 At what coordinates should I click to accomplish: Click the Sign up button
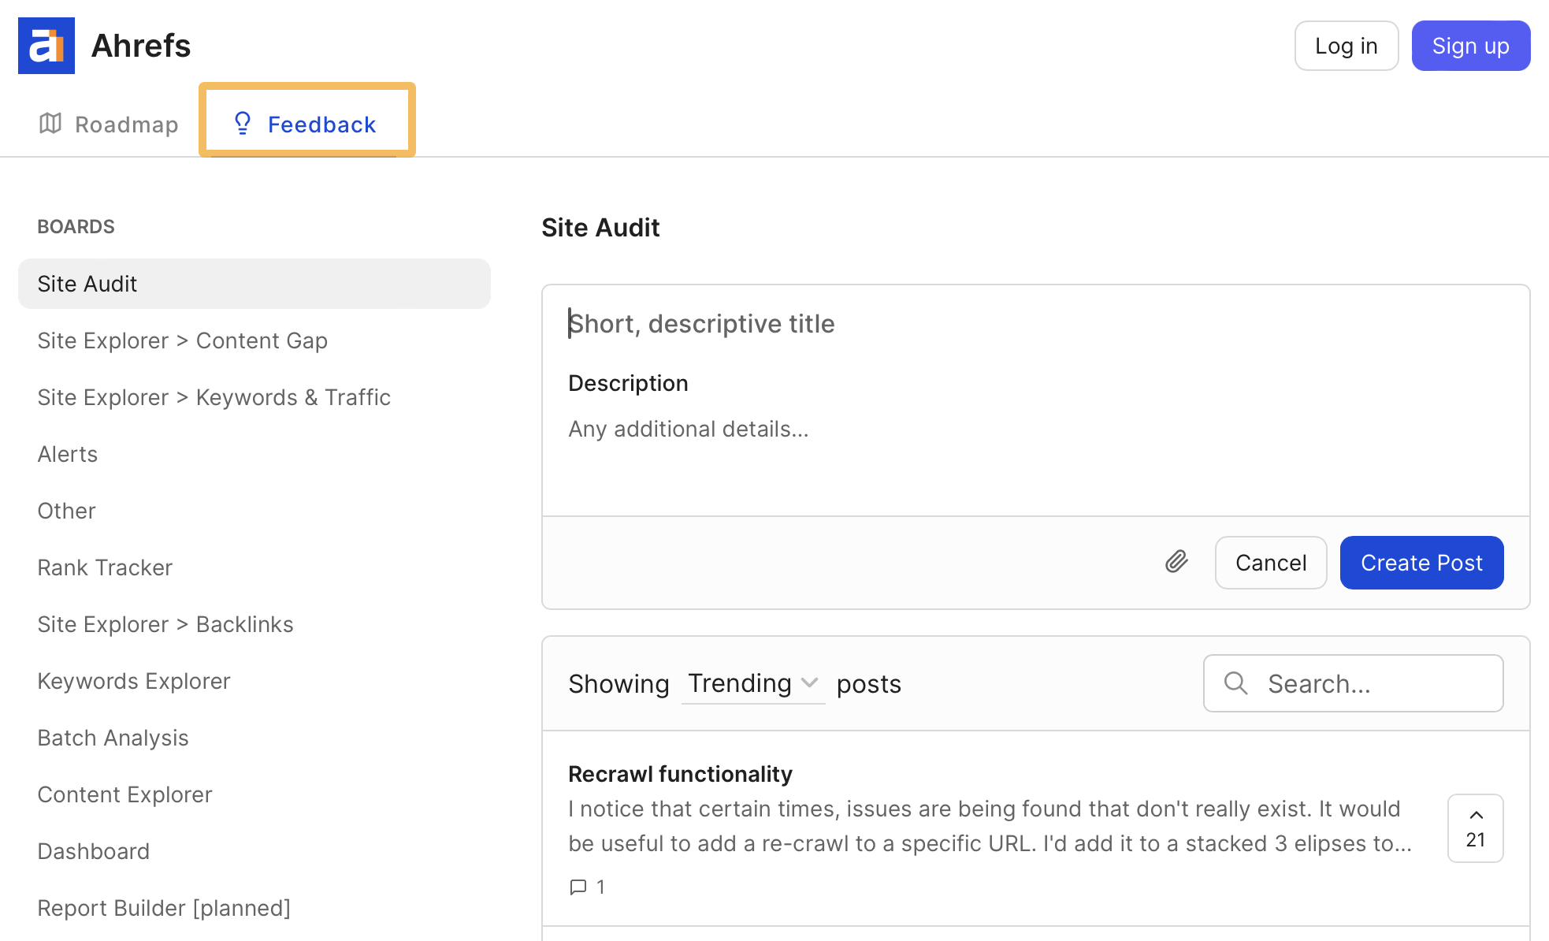tap(1470, 45)
